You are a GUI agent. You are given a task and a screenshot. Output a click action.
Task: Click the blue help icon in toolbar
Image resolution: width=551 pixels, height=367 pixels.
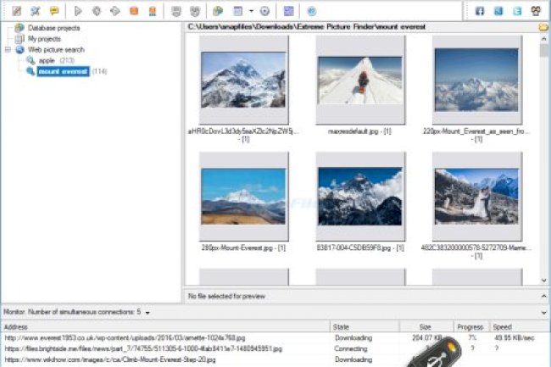pyautogui.click(x=311, y=11)
